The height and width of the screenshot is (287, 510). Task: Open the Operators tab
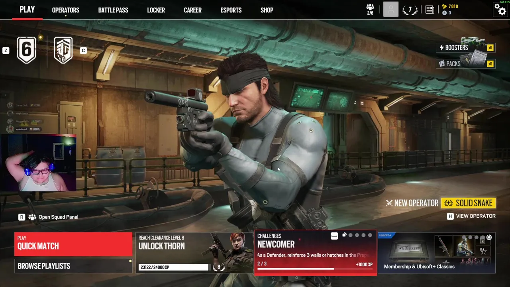66,10
